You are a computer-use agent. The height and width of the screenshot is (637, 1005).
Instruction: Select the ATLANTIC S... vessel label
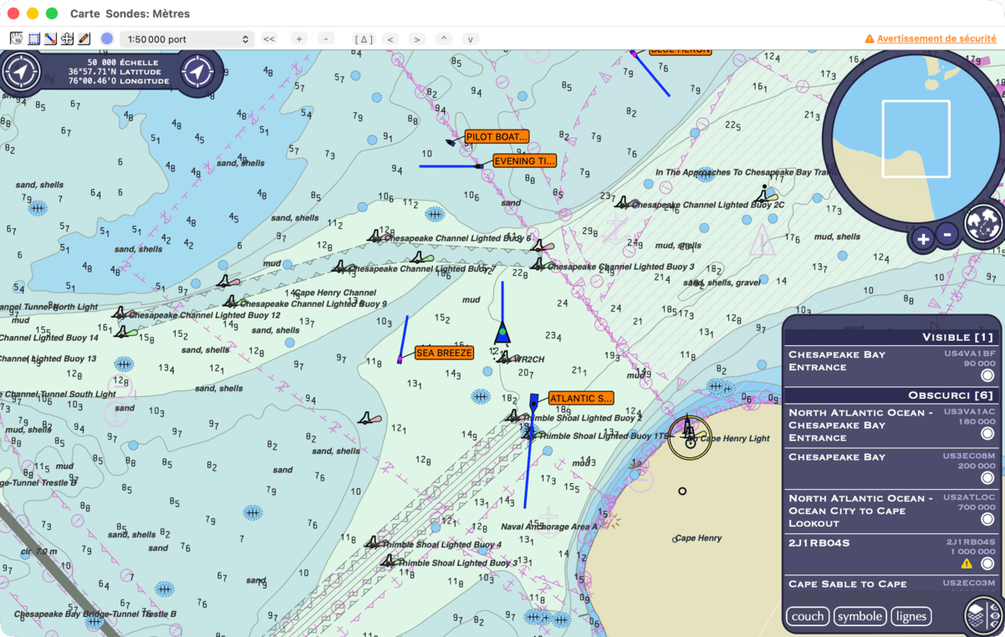click(x=581, y=399)
